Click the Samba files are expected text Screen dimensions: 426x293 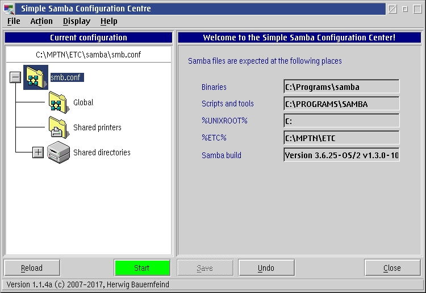[x=265, y=61]
